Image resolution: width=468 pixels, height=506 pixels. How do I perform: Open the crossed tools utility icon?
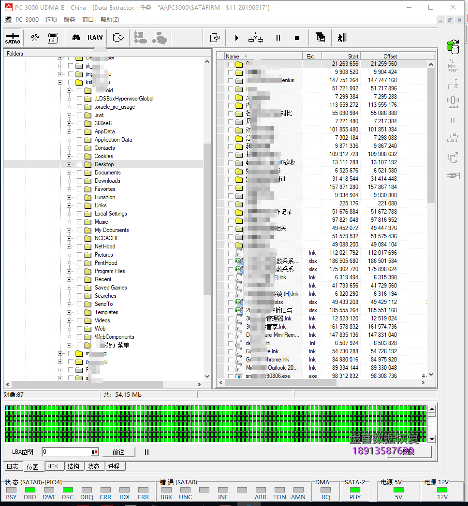[35, 38]
